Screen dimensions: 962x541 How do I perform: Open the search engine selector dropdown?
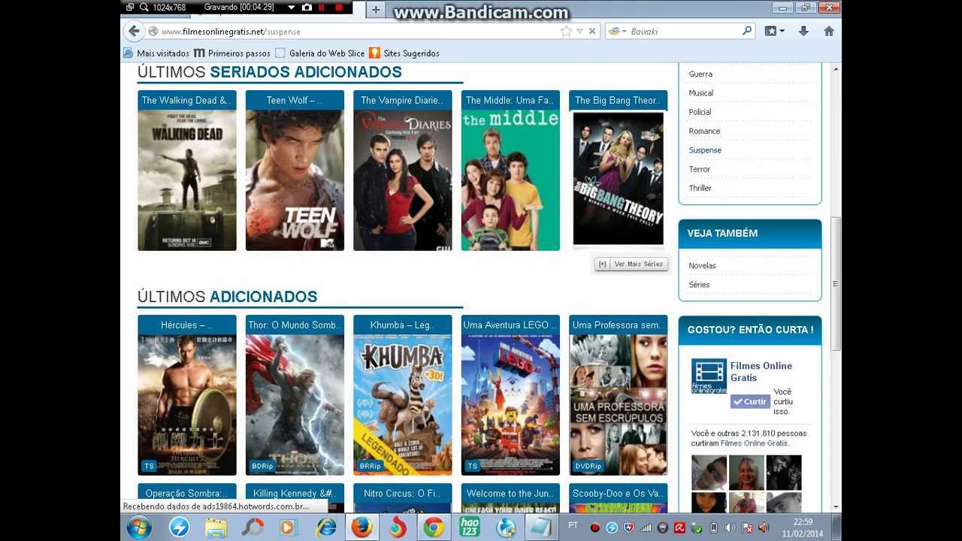[617, 31]
